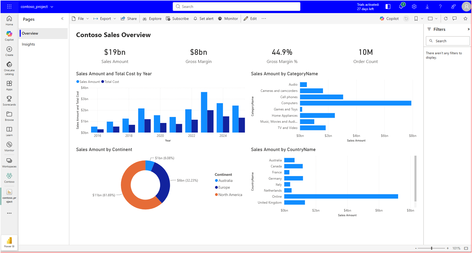Fit to page icon in status bar
Screen dimensions: 472x253
tap(466, 248)
